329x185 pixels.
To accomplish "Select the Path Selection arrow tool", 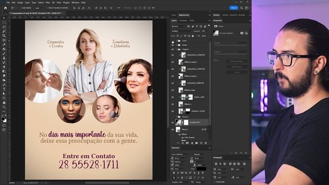I will click(x=4, y=94).
